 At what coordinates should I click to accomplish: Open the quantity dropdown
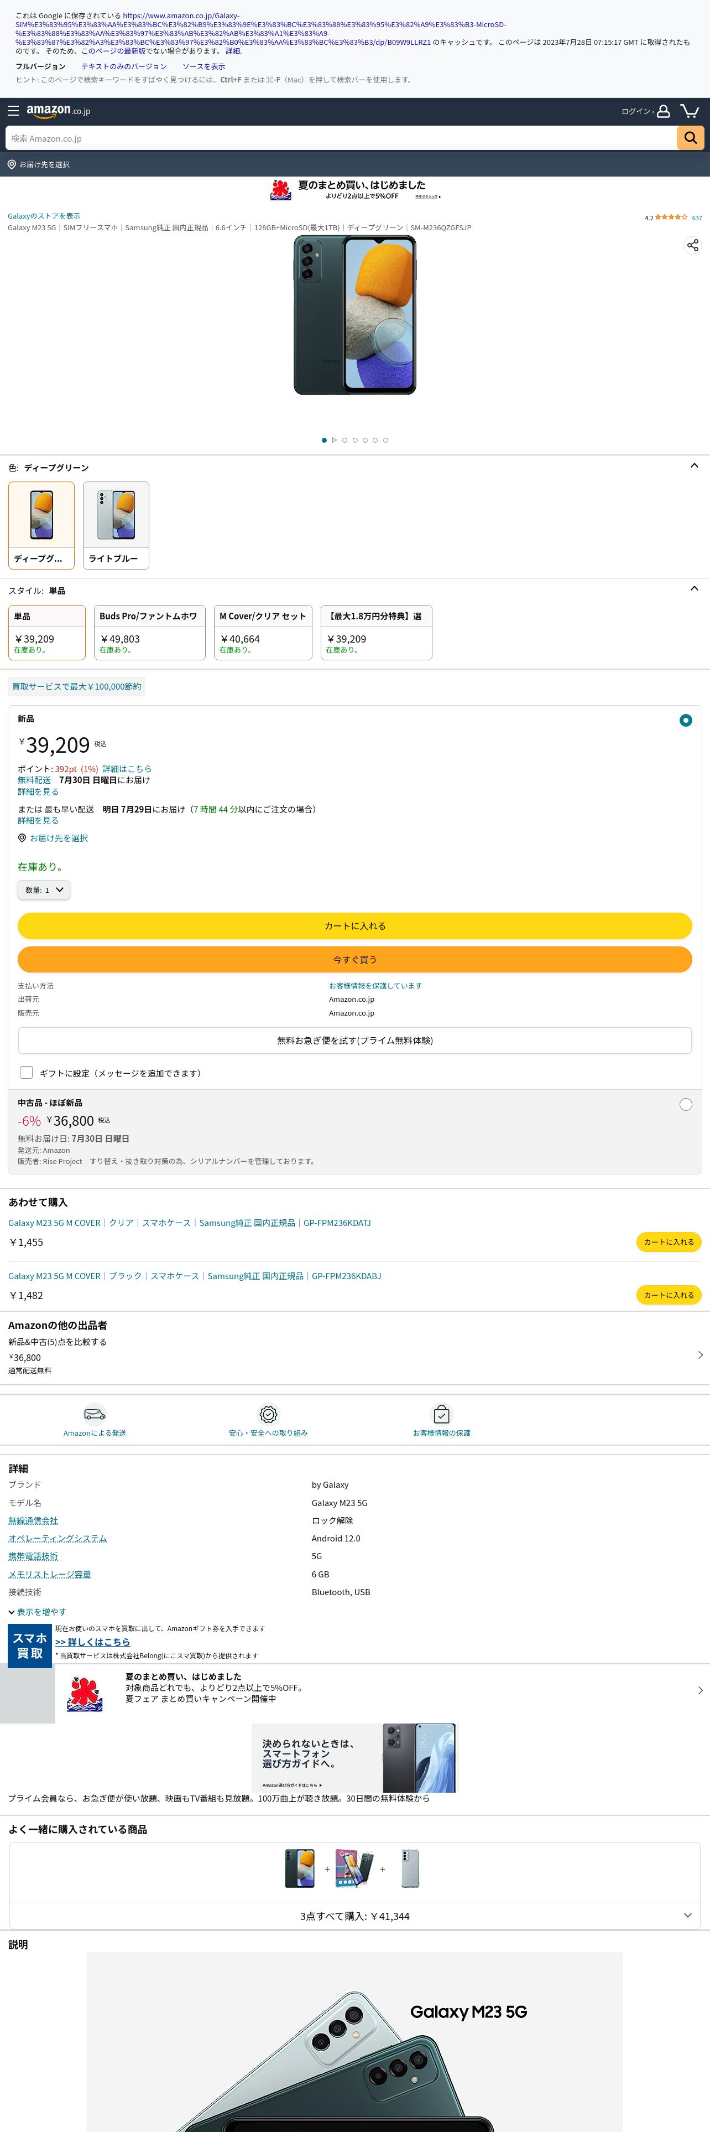pyautogui.click(x=44, y=889)
